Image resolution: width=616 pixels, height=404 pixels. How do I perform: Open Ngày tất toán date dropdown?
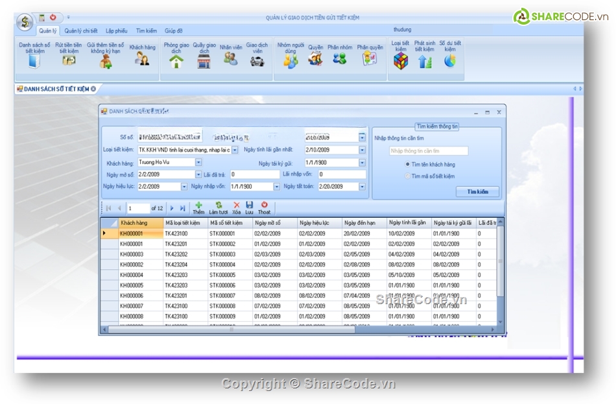point(362,186)
